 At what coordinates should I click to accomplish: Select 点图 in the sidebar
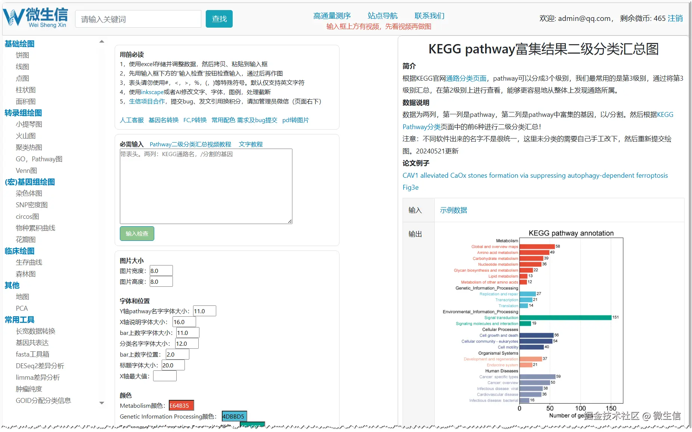coord(22,78)
